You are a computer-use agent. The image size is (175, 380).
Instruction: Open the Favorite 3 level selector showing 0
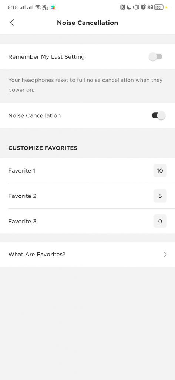[x=160, y=221]
